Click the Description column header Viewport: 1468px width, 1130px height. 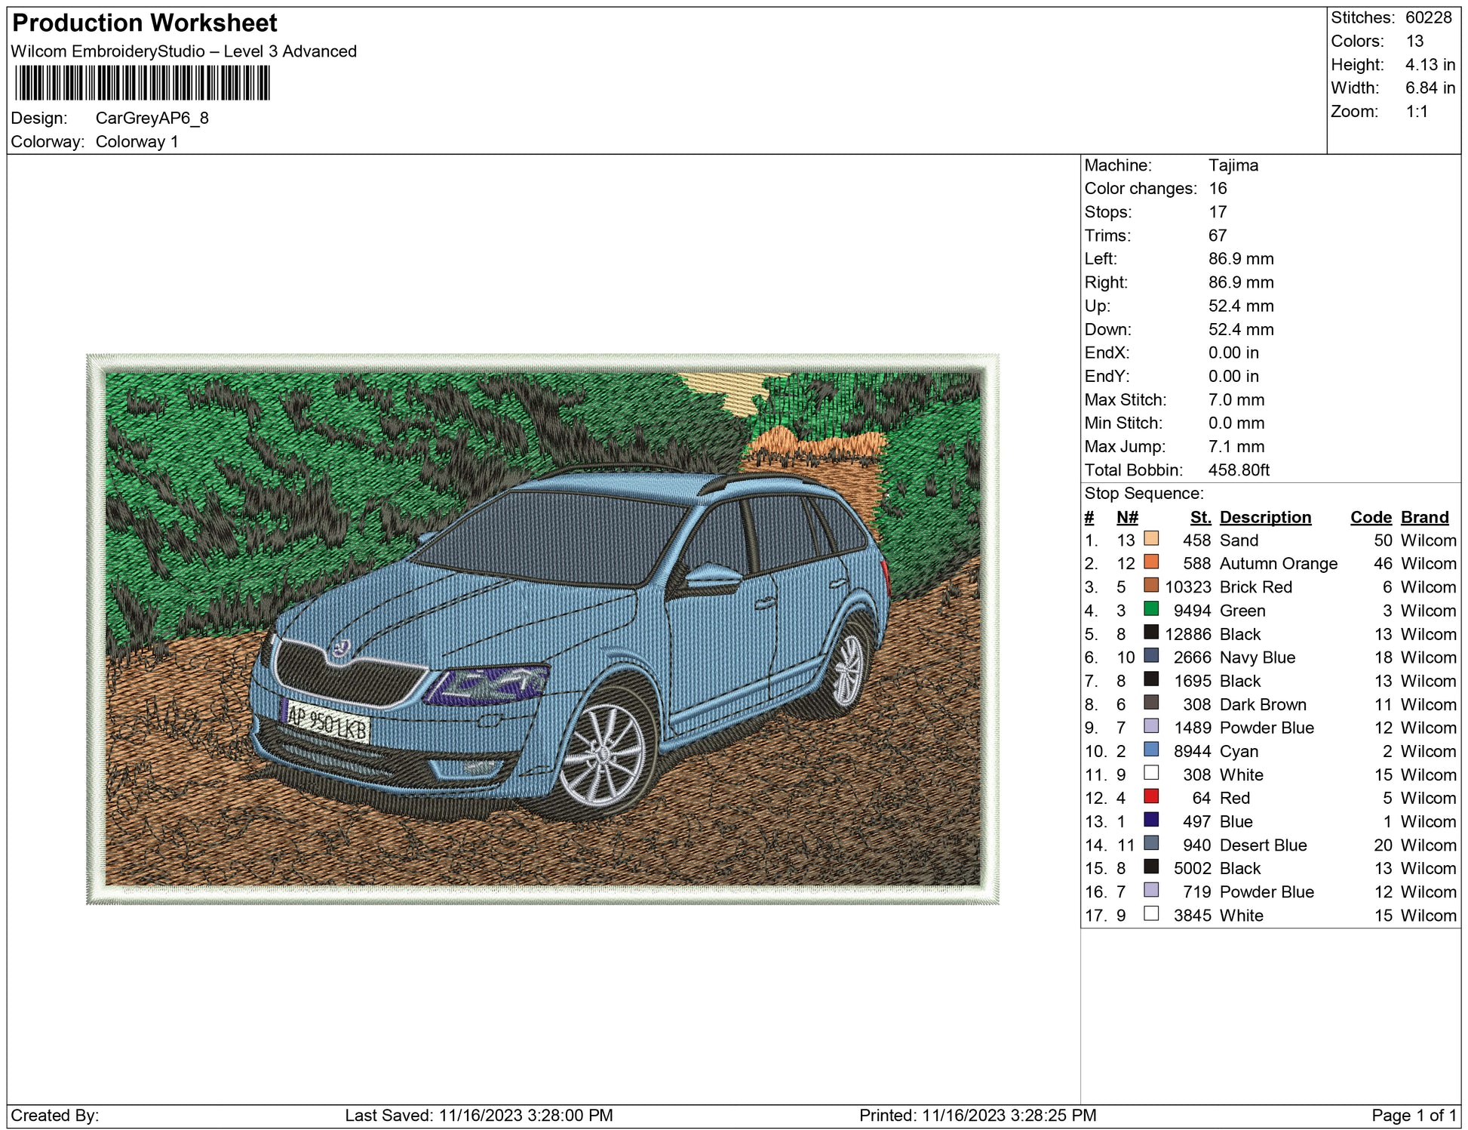pos(1265,517)
